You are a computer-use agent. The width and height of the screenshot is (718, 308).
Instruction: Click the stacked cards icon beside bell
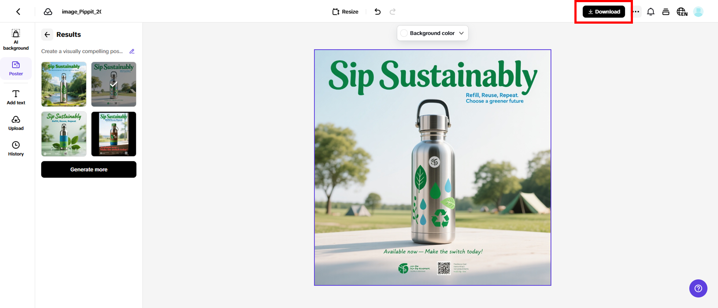(x=666, y=12)
